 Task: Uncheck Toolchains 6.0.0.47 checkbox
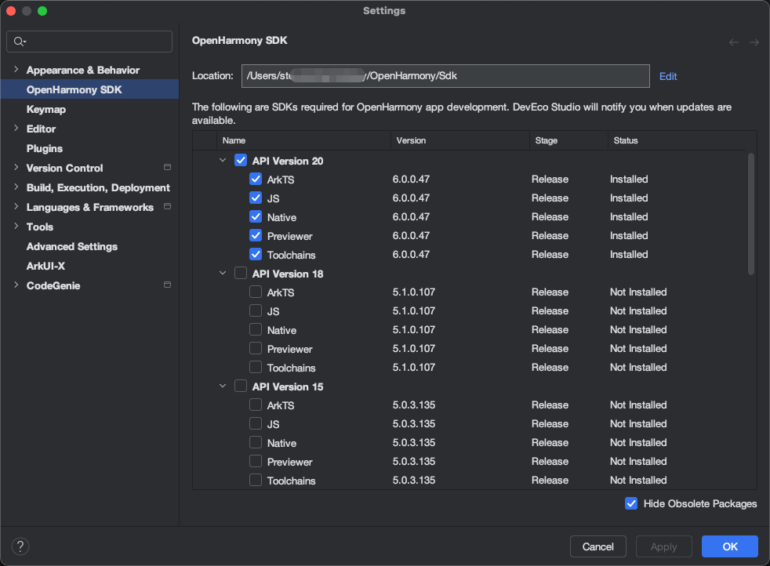point(256,254)
